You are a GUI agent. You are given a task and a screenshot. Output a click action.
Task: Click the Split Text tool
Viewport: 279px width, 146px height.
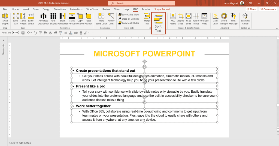pos(158,23)
